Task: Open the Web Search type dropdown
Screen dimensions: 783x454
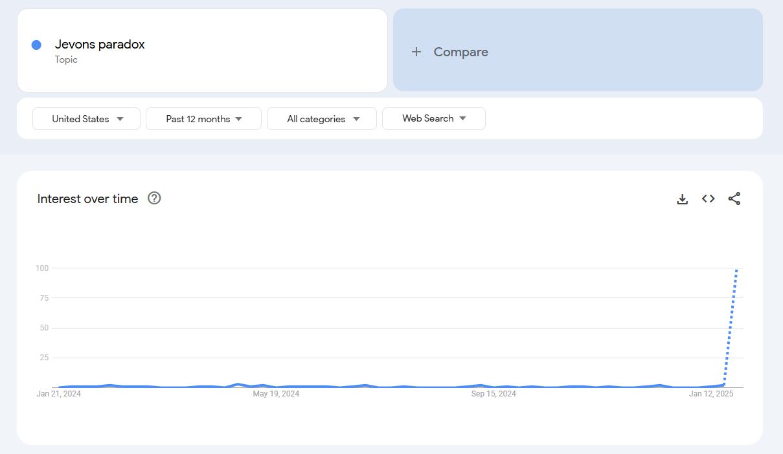Action: [x=434, y=118]
